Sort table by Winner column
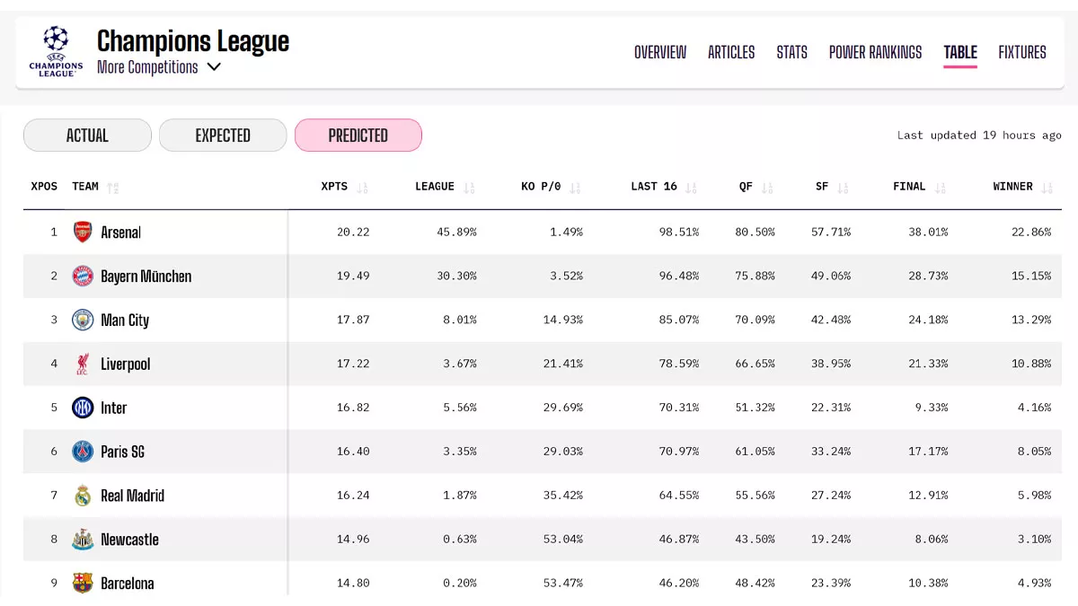Image resolution: width=1078 pixels, height=606 pixels. coord(1022,187)
